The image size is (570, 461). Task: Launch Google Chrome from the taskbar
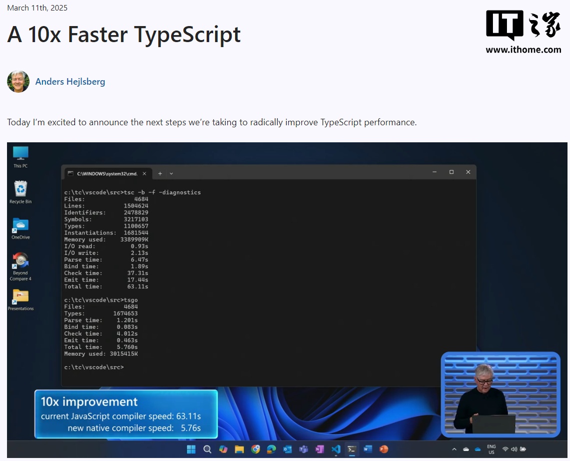[256, 449]
